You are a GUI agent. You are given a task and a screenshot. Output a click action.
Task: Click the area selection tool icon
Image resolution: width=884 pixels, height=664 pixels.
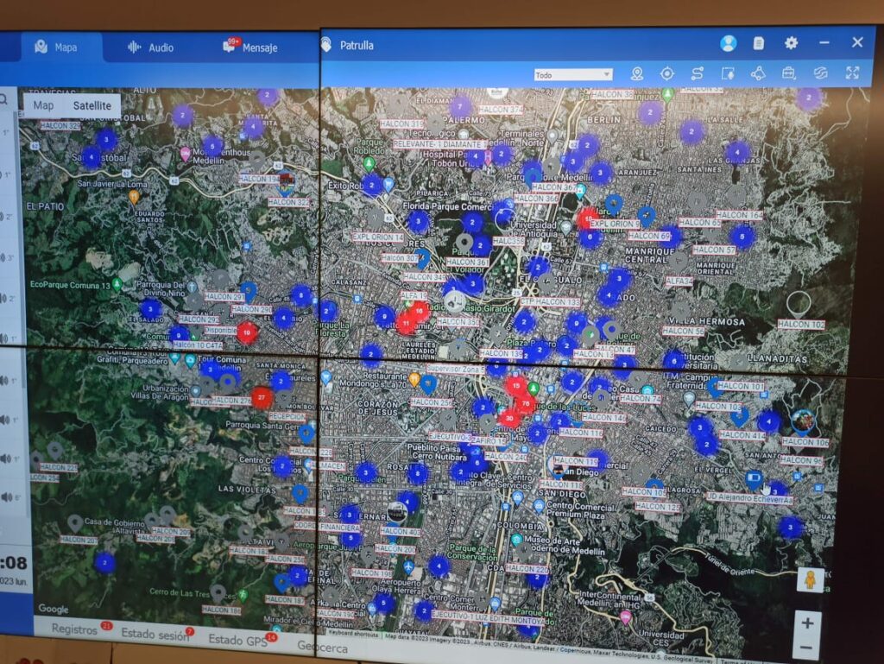coord(728,74)
